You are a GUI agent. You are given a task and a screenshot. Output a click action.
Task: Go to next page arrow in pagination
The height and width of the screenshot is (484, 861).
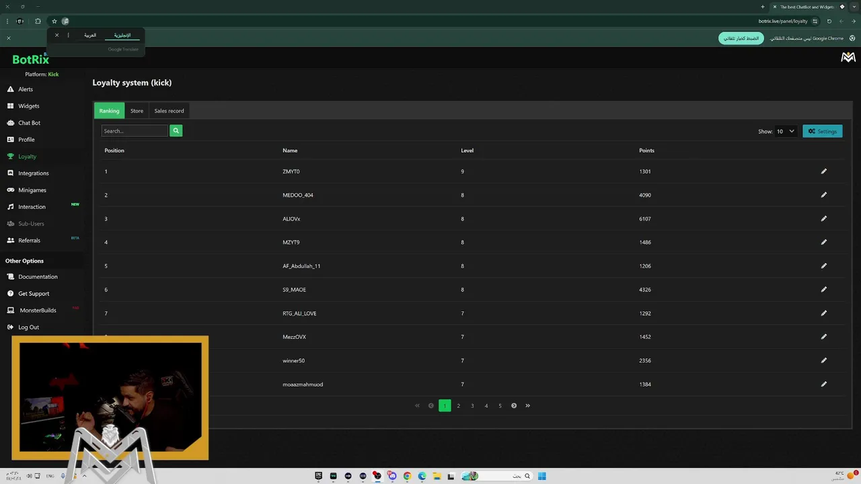514,405
